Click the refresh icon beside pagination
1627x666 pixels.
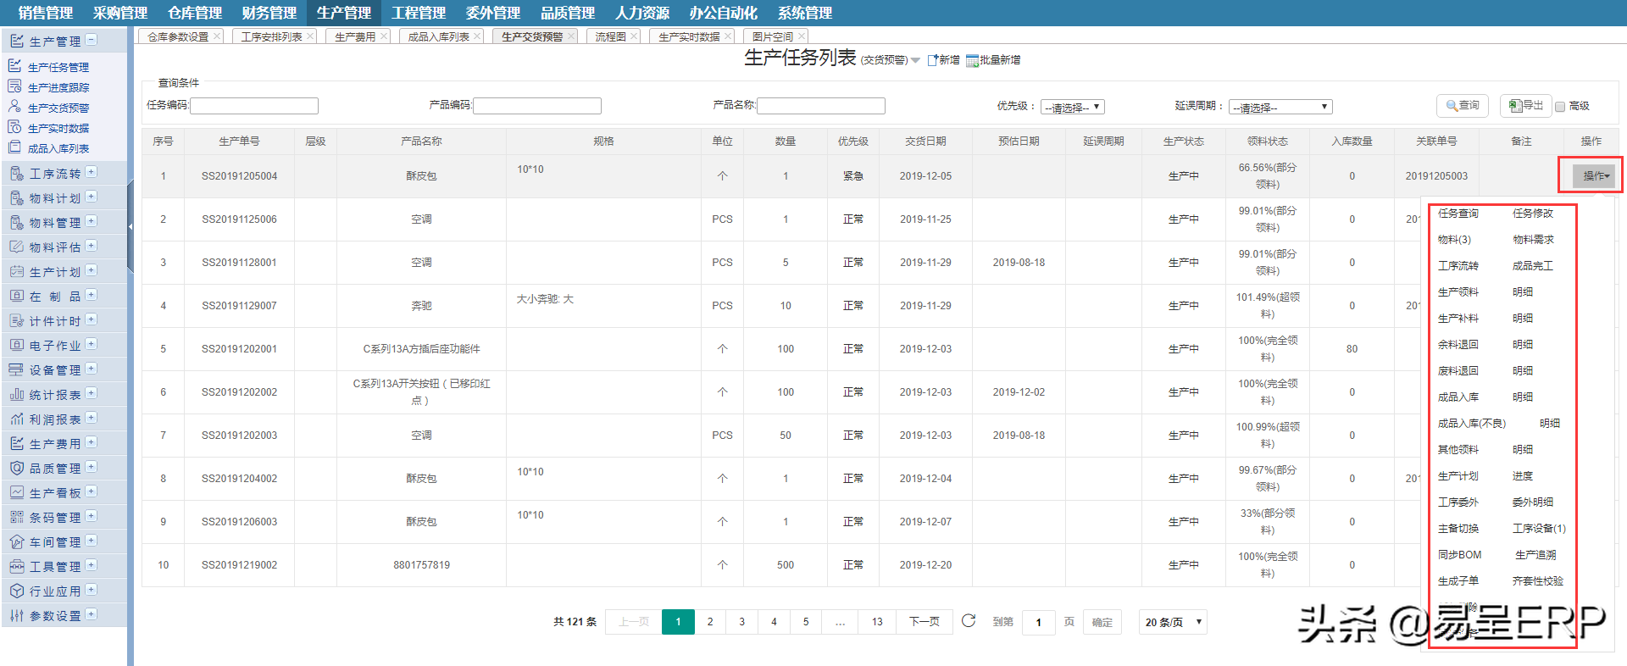[969, 621]
